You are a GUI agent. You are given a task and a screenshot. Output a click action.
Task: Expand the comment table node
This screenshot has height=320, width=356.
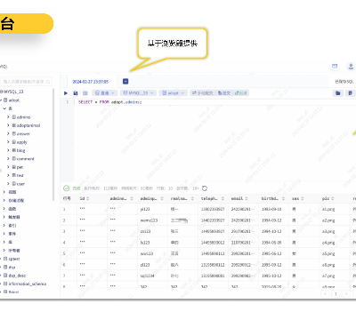coord(8,158)
